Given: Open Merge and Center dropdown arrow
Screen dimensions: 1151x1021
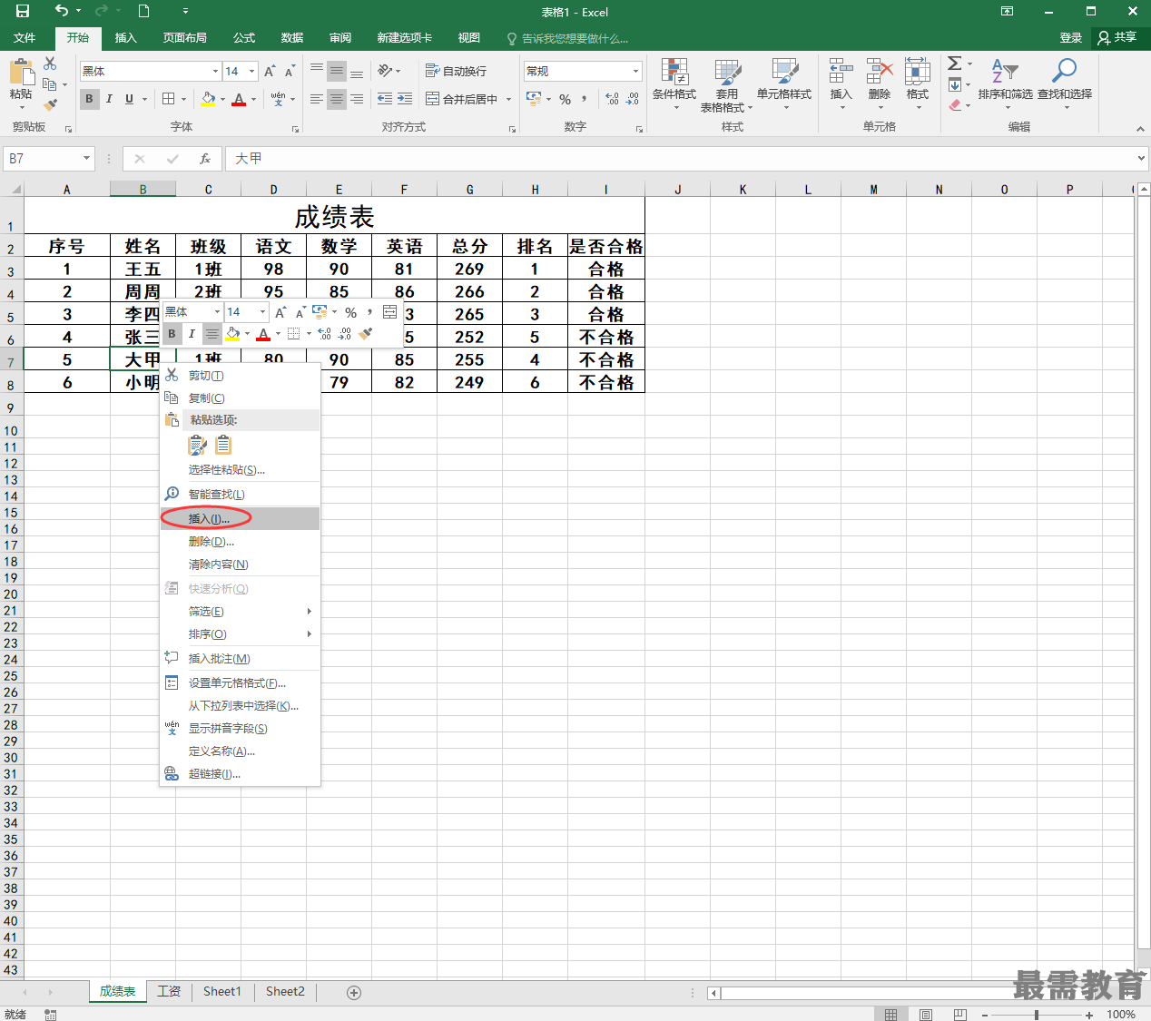Looking at the screenshot, I should tap(508, 99).
